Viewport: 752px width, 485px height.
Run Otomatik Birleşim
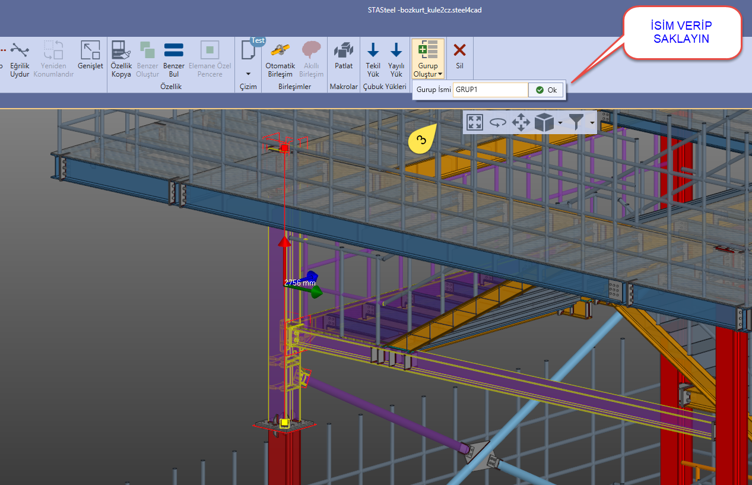[280, 59]
